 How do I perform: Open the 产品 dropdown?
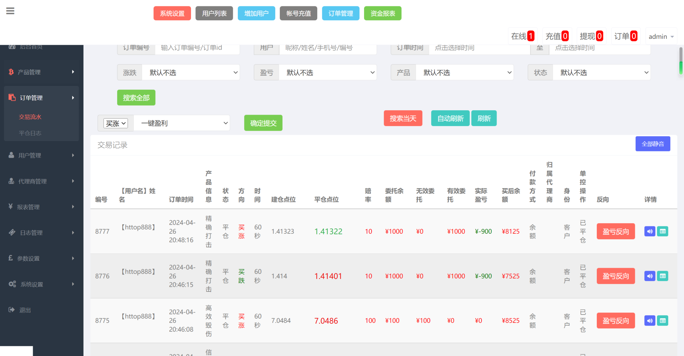[465, 73]
